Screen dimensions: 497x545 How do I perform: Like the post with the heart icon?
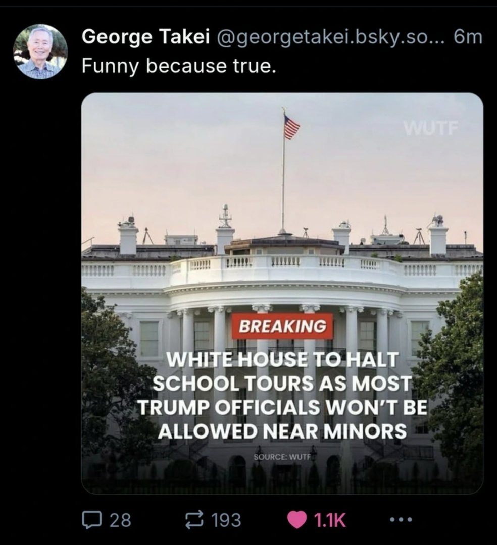click(296, 520)
